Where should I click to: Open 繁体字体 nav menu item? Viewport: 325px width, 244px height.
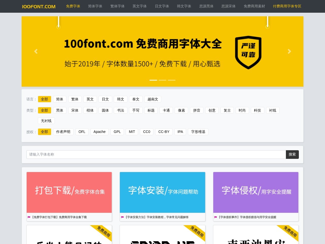(118, 6)
